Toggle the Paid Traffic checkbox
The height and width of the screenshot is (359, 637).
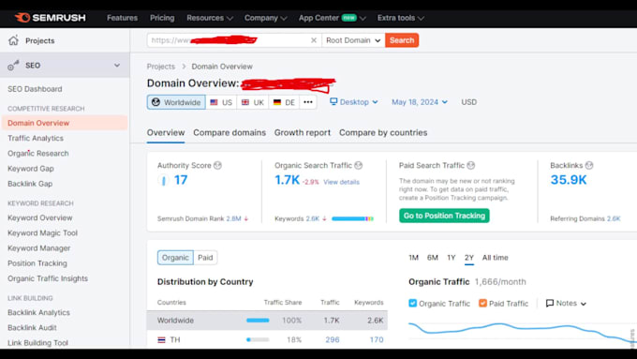tap(482, 304)
